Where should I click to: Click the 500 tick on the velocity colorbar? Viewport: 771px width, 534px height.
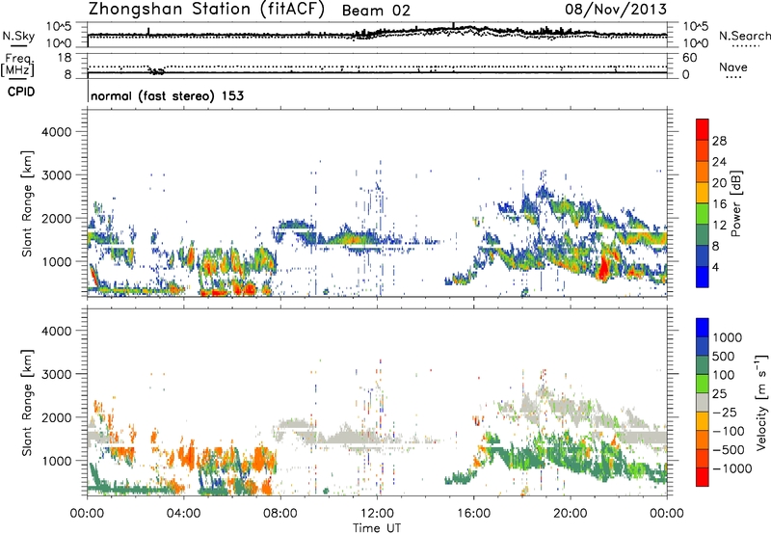coord(724,356)
